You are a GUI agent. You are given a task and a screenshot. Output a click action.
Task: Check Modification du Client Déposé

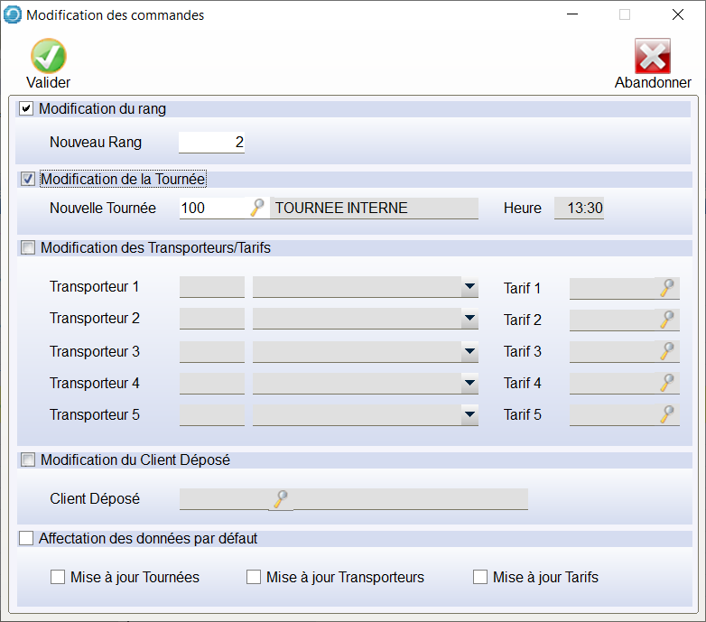point(28,460)
